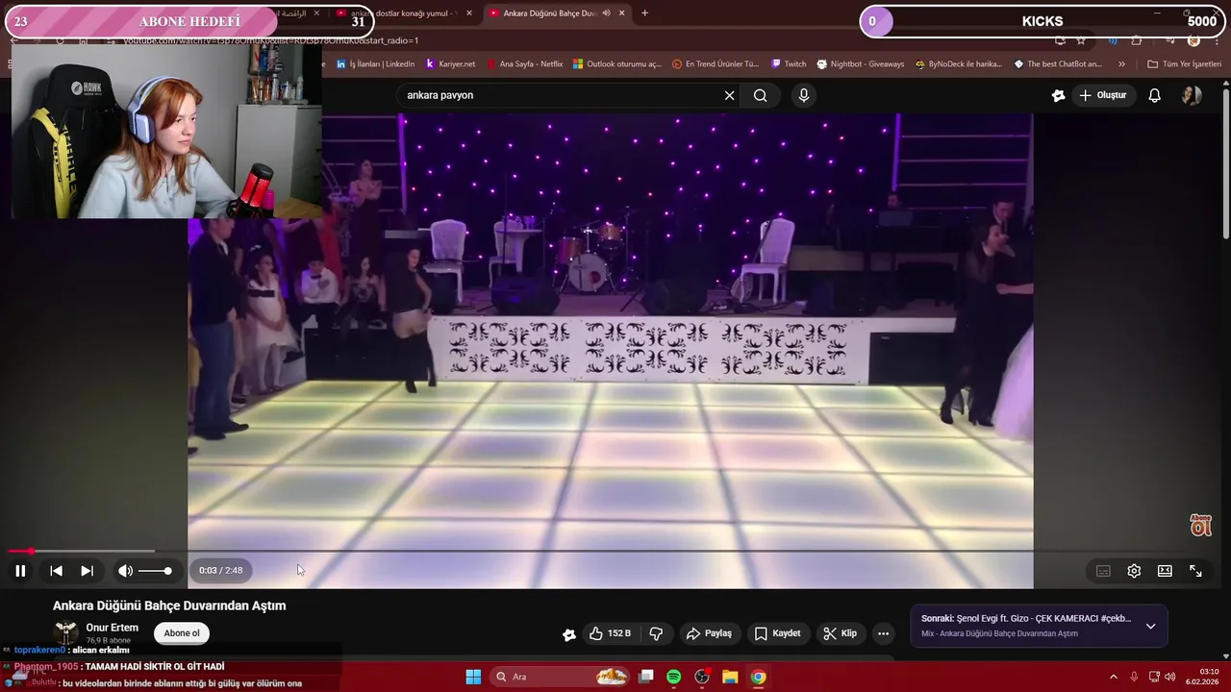Open the Twitch bookmark

[789, 64]
